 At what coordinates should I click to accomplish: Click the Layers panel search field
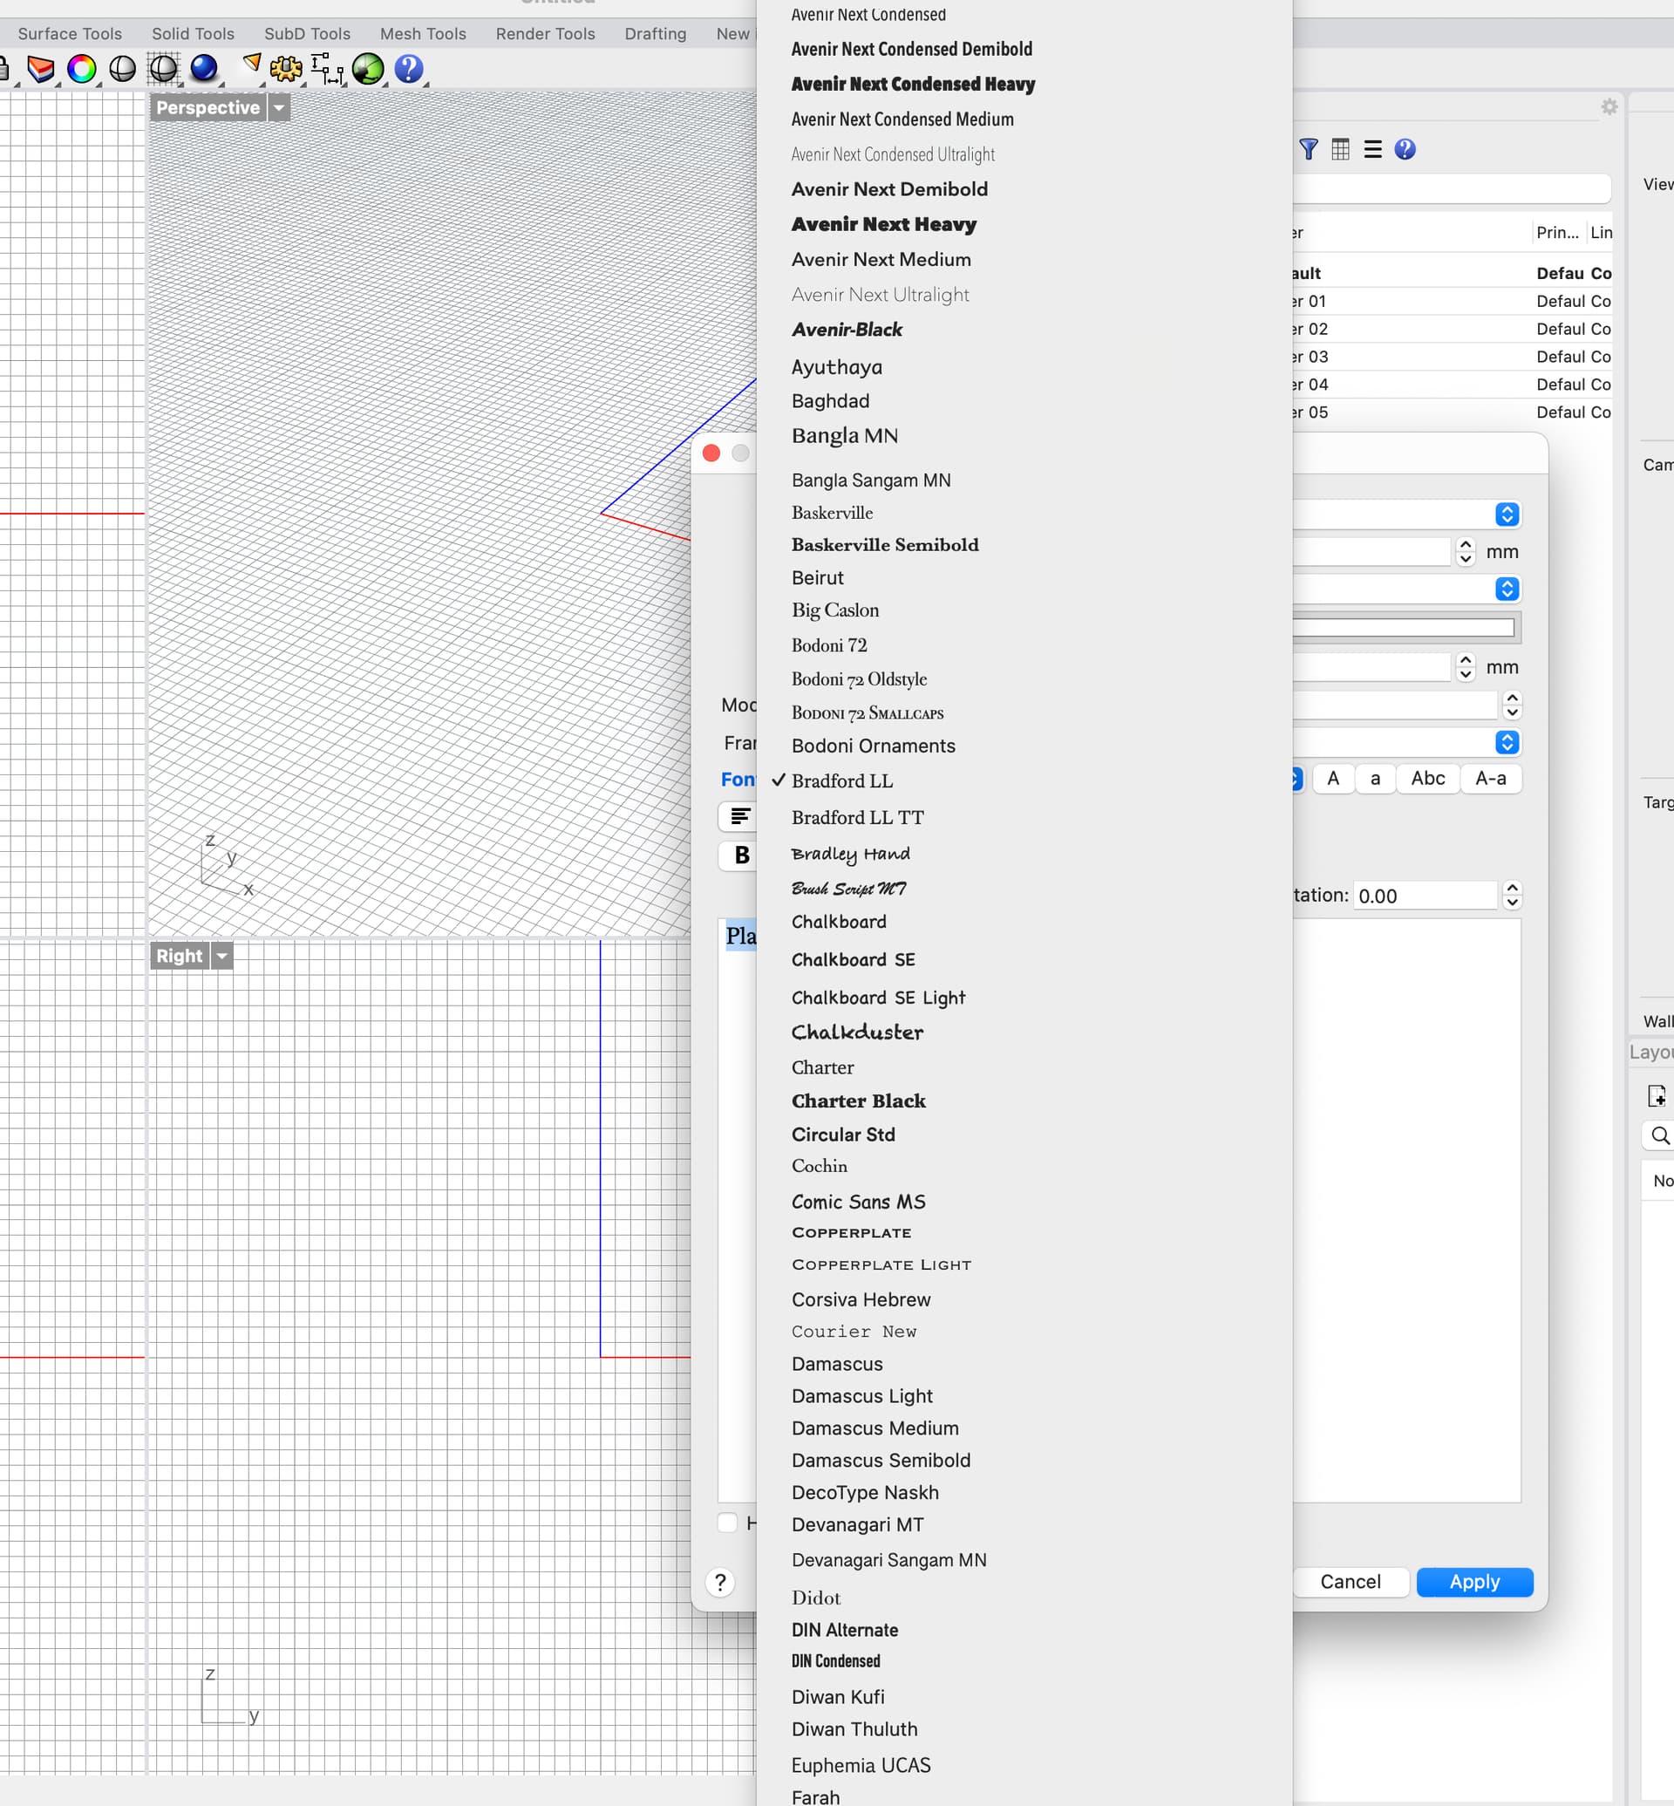point(1452,188)
